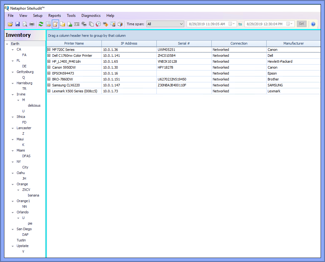Select the banana tree item
The height and width of the screenshot is (262, 325).
coord(34,195)
